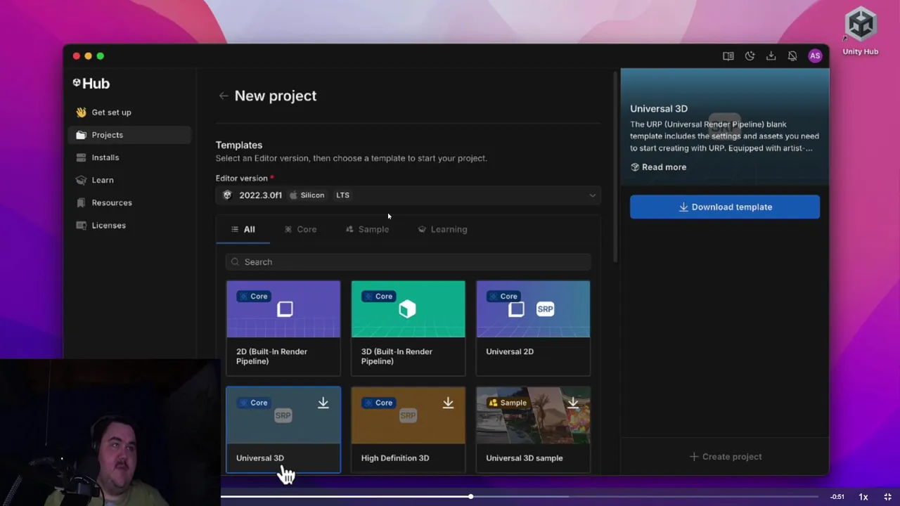Change the 1x playback speed
This screenshot has height=506, width=900.
pos(863,497)
